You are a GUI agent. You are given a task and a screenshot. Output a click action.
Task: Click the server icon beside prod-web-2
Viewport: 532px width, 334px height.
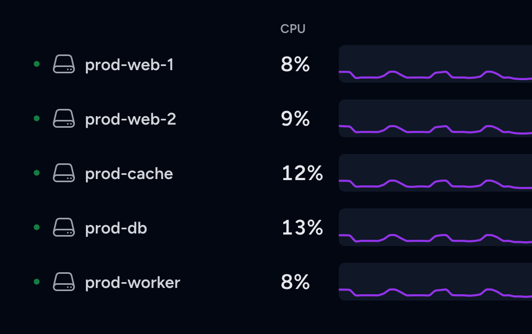[x=64, y=119]
